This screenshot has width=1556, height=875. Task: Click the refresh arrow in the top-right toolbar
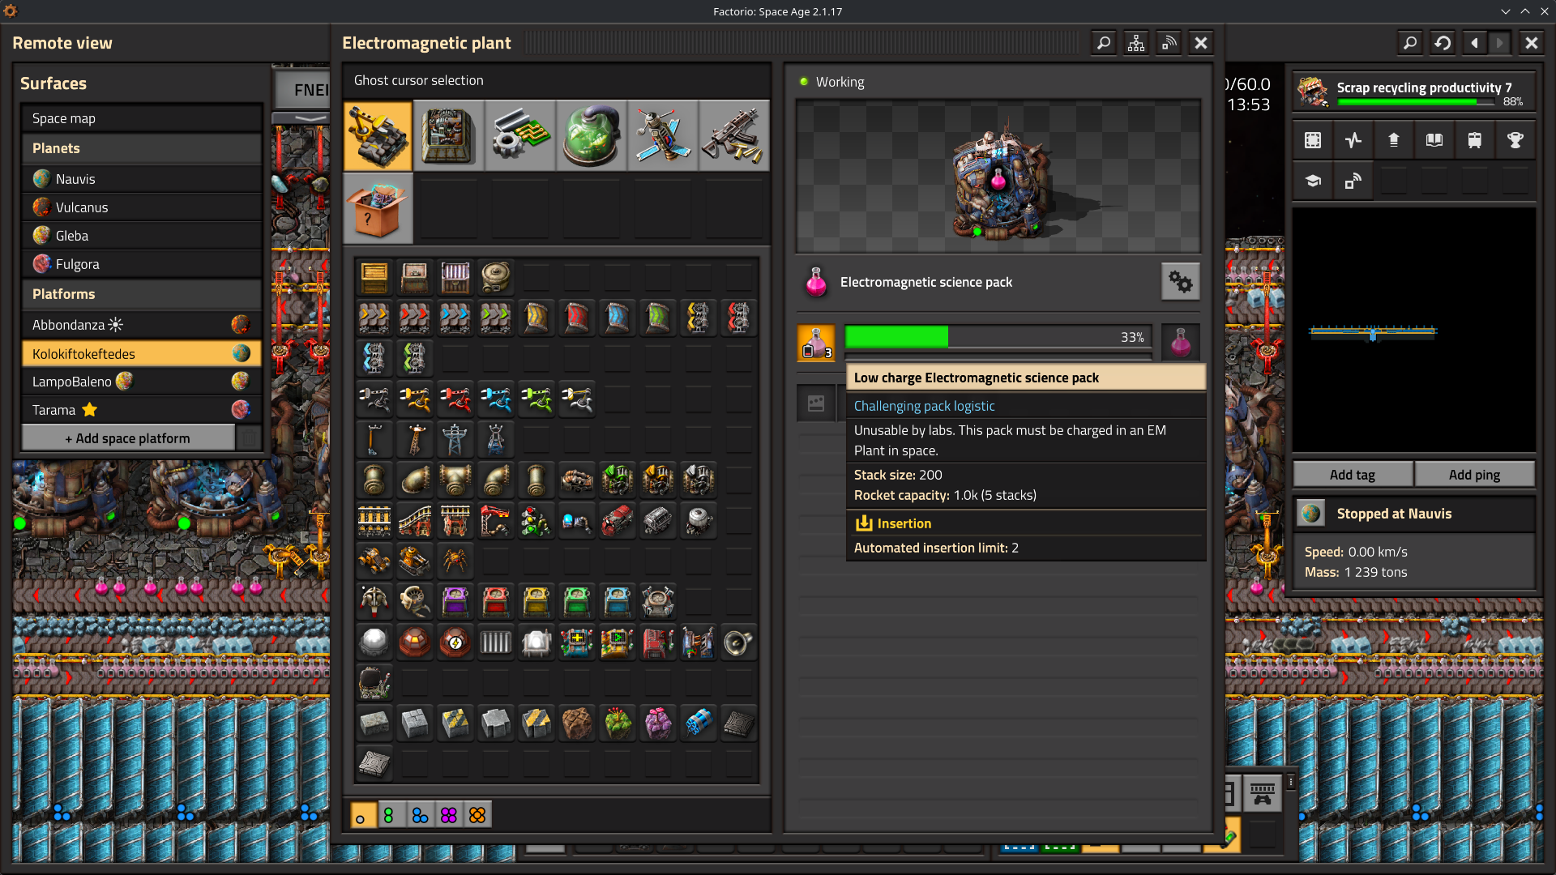(x=1443, y=43)
